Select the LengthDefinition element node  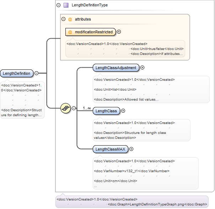pos(17,73)
